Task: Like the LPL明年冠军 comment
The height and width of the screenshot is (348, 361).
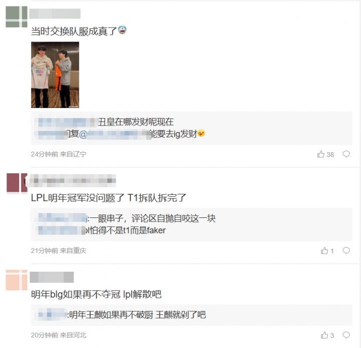Action: point(327,251)
